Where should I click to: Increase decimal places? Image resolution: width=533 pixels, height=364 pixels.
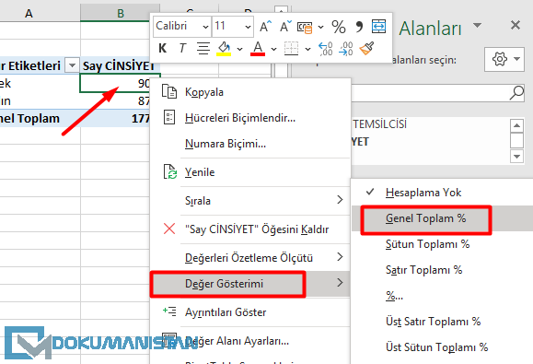pos(325,49)
